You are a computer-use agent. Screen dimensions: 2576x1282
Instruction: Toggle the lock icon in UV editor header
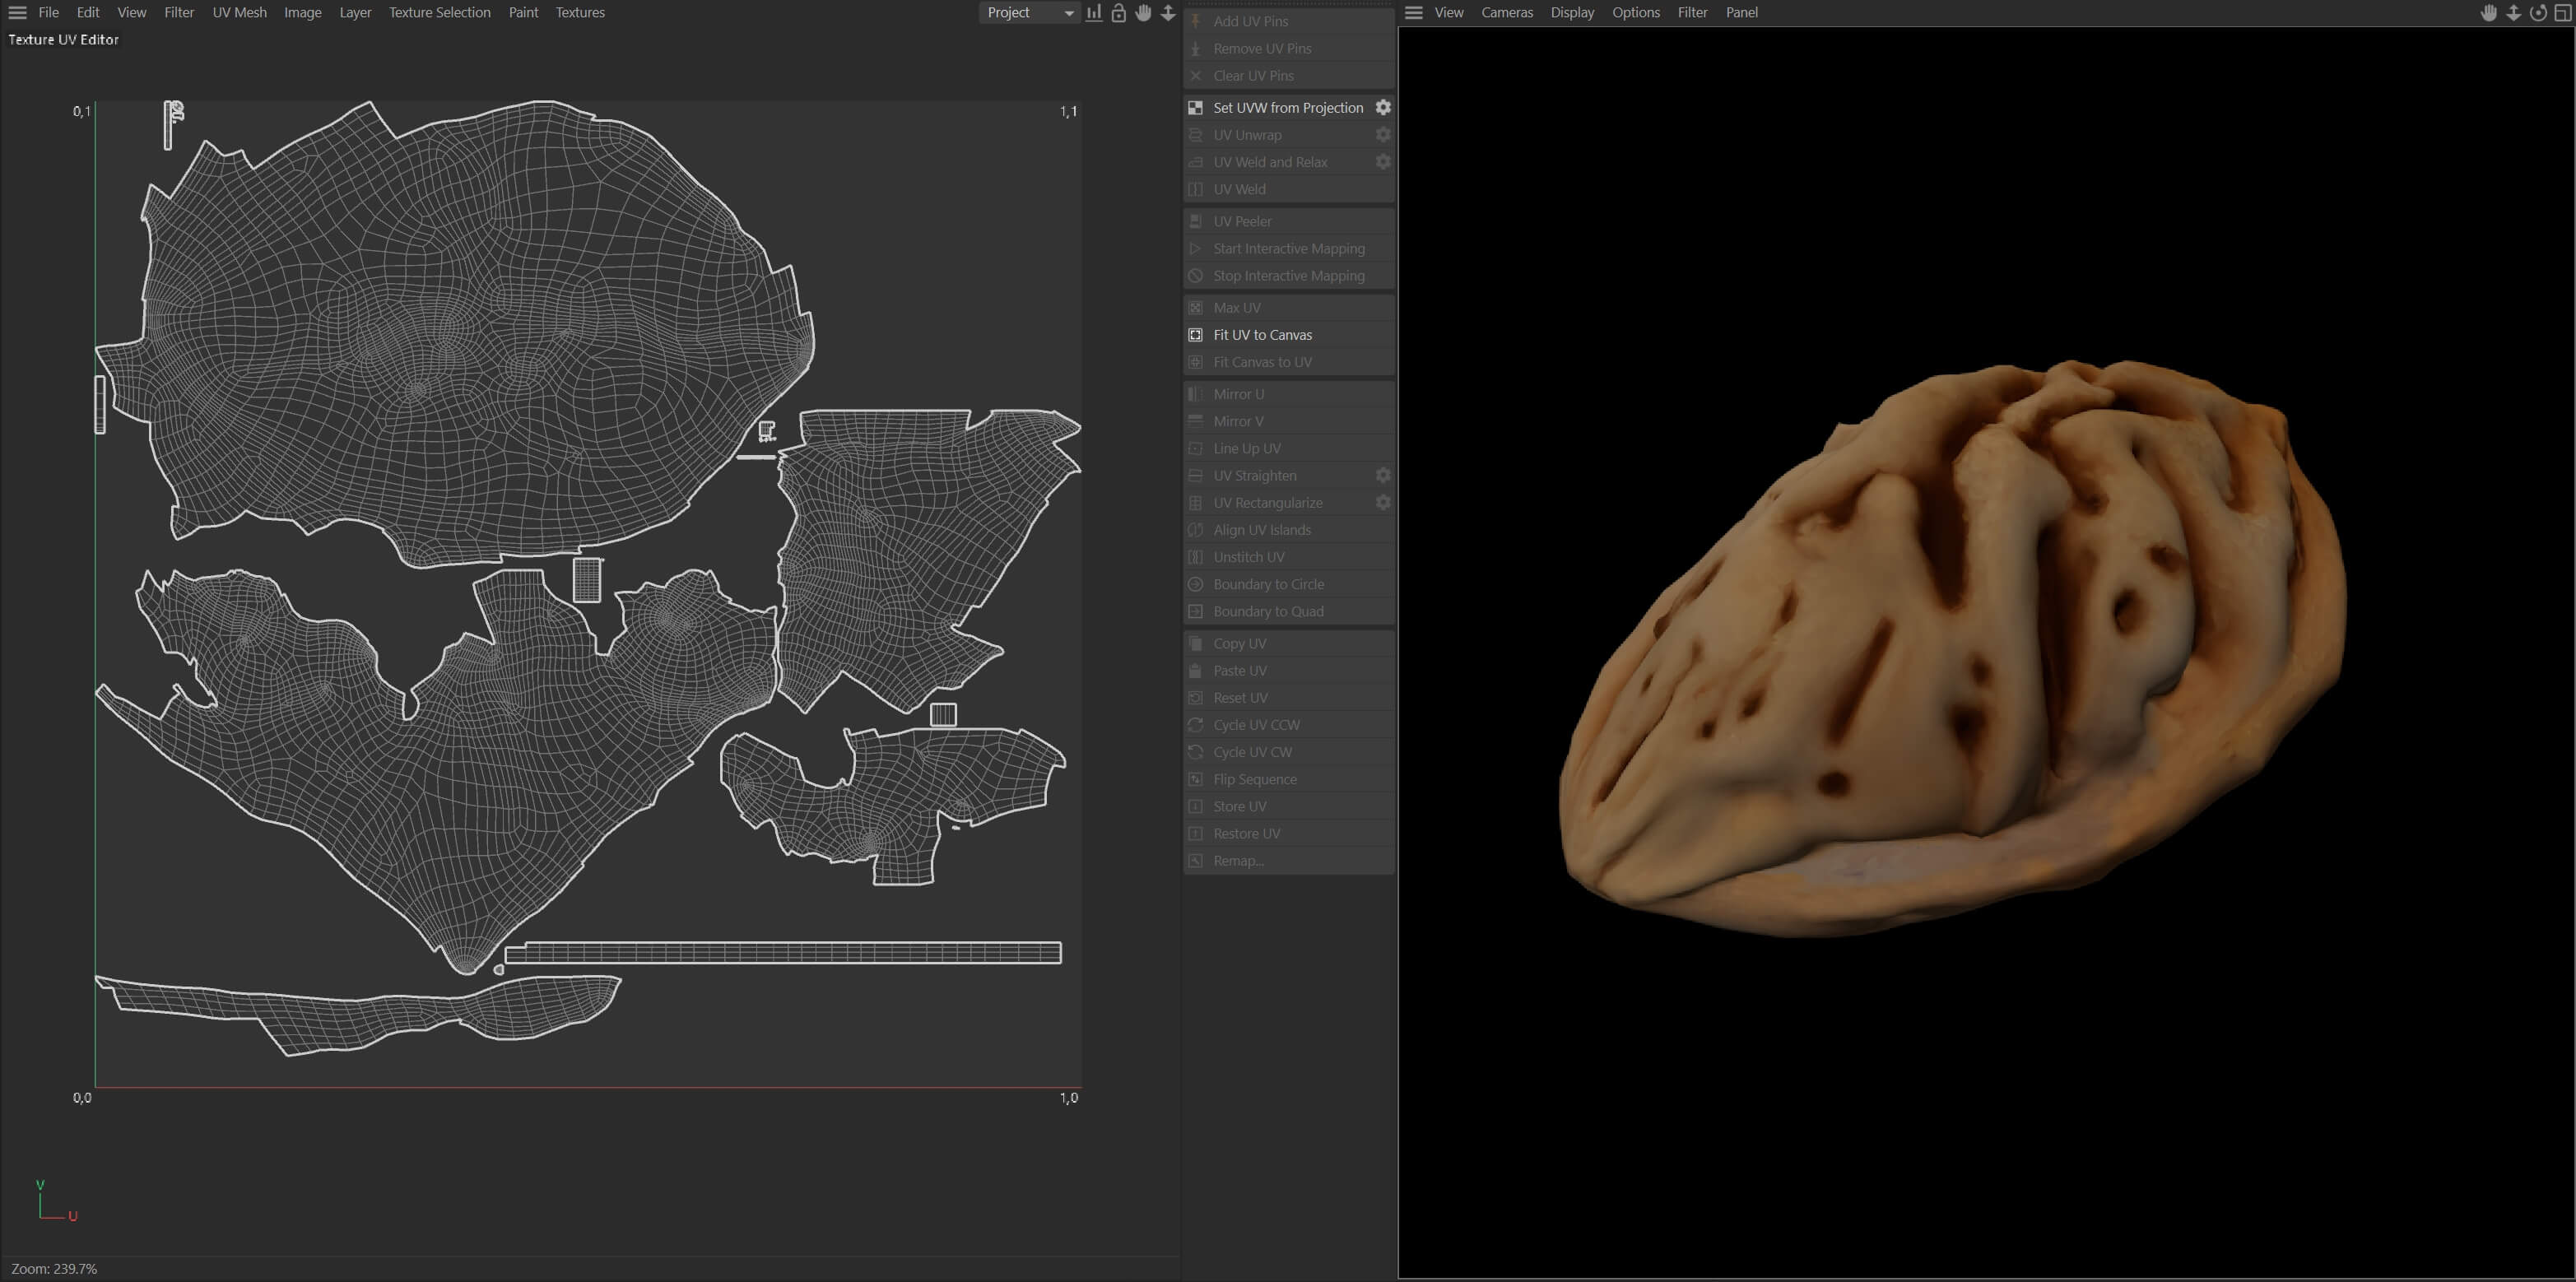1119,13
